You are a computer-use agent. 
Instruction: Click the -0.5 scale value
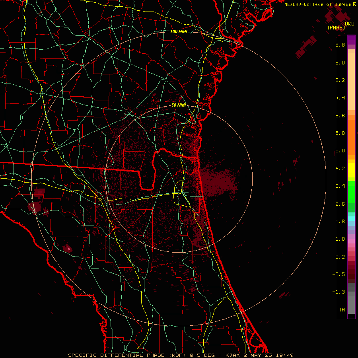point(339,274)
